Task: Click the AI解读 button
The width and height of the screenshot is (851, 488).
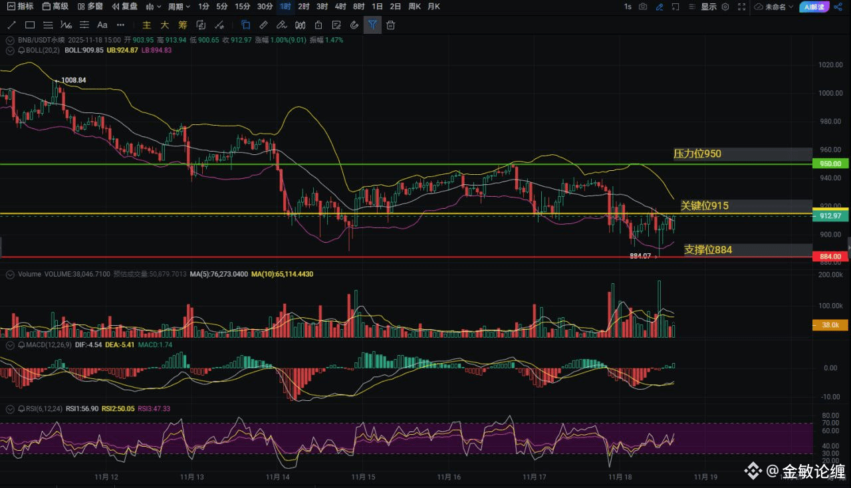Action: (x=814, y=7)
